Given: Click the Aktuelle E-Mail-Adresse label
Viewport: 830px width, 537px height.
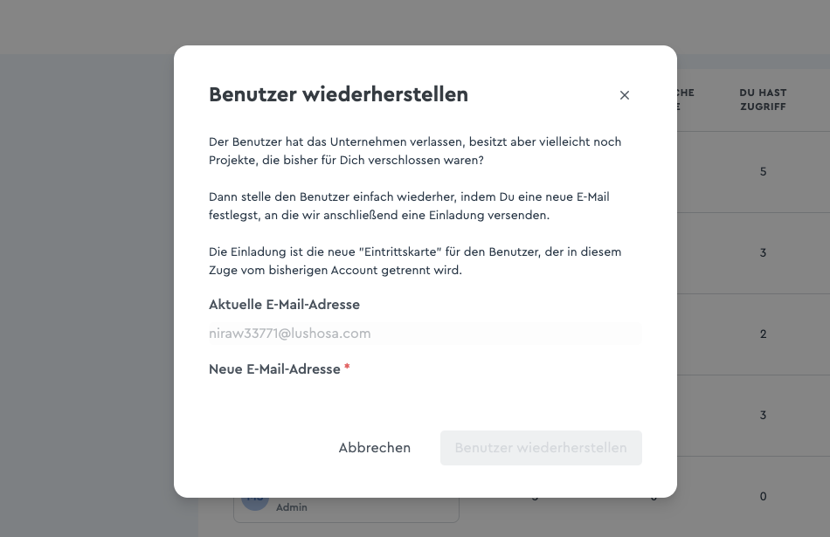Looking at the screenshot, I should 284,305.
